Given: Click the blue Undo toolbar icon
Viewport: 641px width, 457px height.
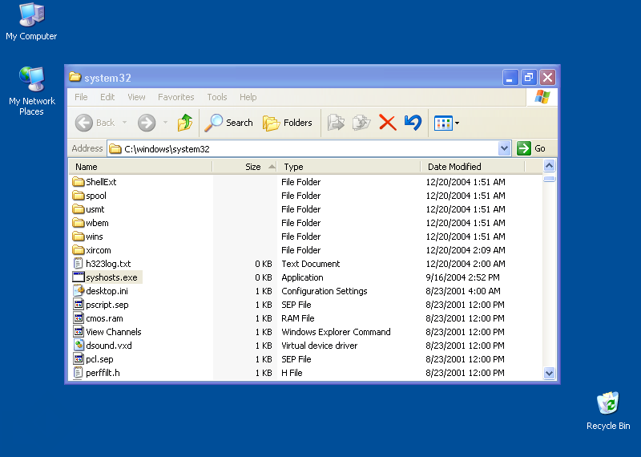Looking at the screenshot, I should [x=413, y=123].
